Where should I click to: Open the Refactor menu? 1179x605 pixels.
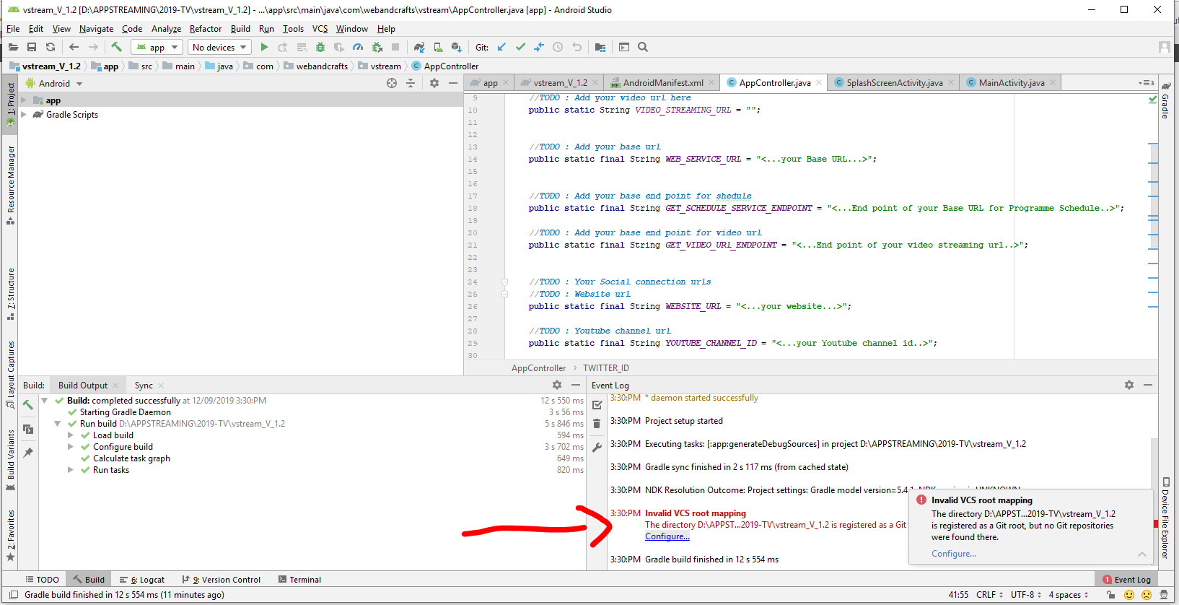pyautogui.click(x=206, y=29)
